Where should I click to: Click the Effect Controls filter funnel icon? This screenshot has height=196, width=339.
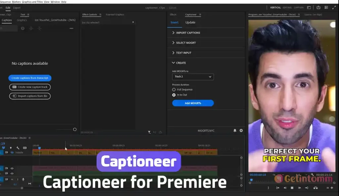pyautogui.click(x=149, y=132)
